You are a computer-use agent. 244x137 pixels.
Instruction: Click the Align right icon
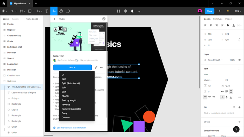pos(216,25)
